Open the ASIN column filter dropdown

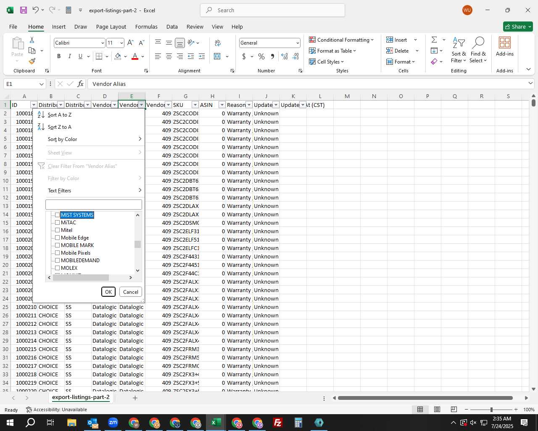(222, 105)
